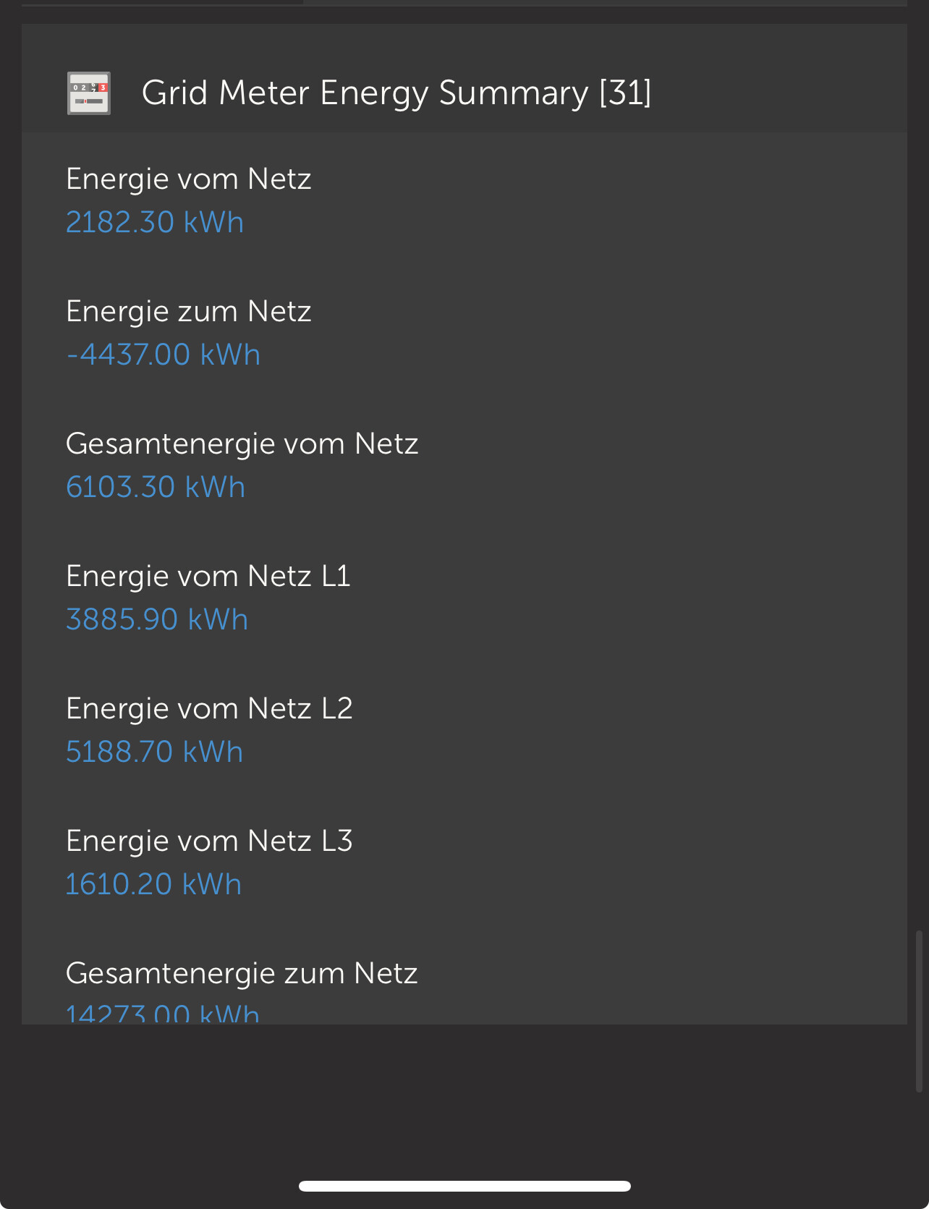The height and width of the screenshot is (1209, 929).
Task: Select the "Energie vom Netz L1" label
Action: 208,576
